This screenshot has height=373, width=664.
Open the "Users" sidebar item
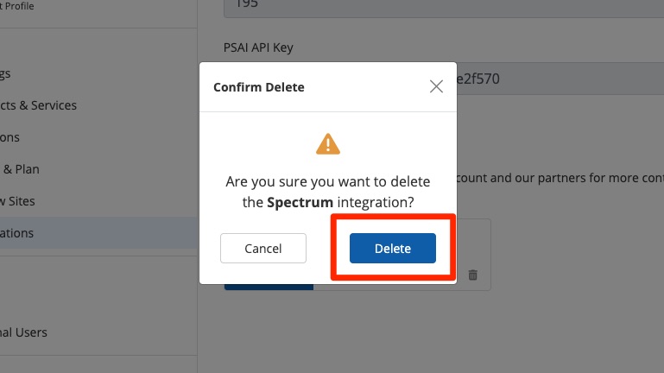(x=24, y=332)
